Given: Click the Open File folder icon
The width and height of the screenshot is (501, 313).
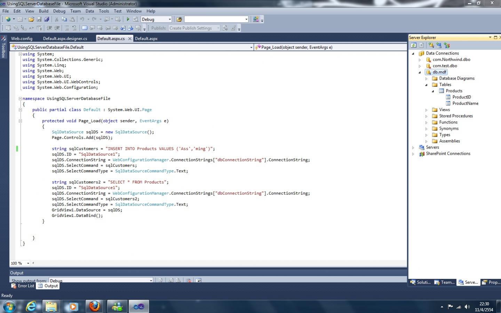Looking at the screenshot, I should coord(31,19).
